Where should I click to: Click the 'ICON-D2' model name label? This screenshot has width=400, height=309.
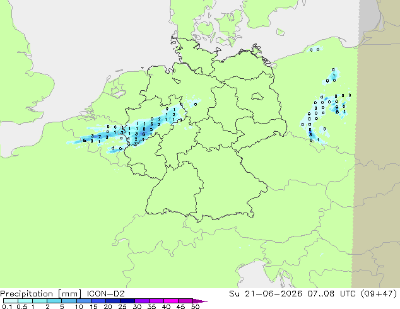pyautogui.click(x=105, y=294)
